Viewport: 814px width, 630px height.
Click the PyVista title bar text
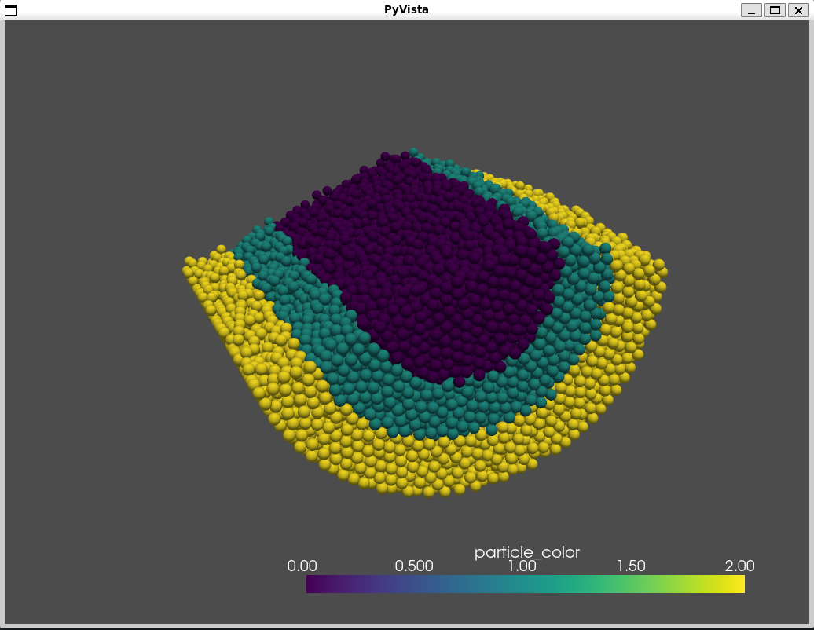[x=406, y=10]
